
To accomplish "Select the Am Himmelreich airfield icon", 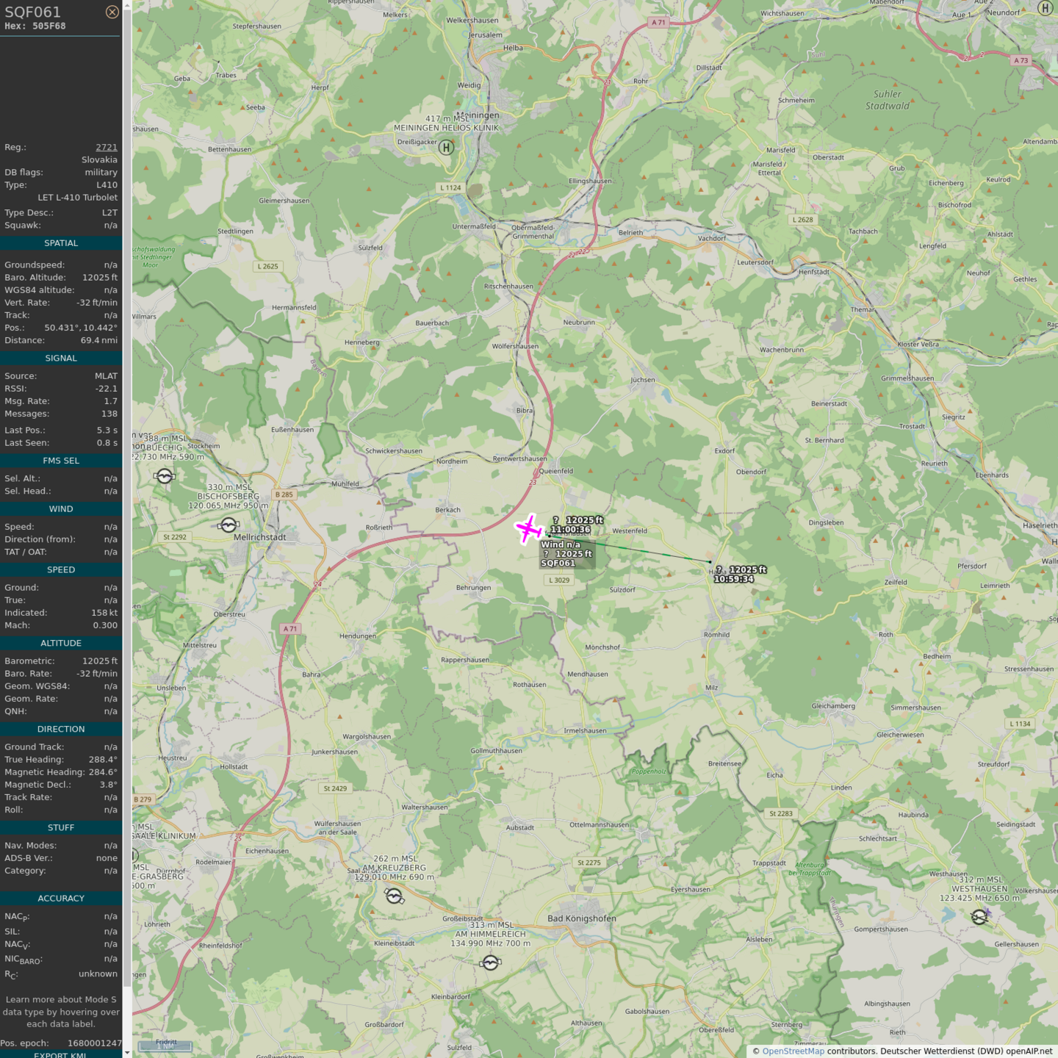I will click(x=491, y=962).
